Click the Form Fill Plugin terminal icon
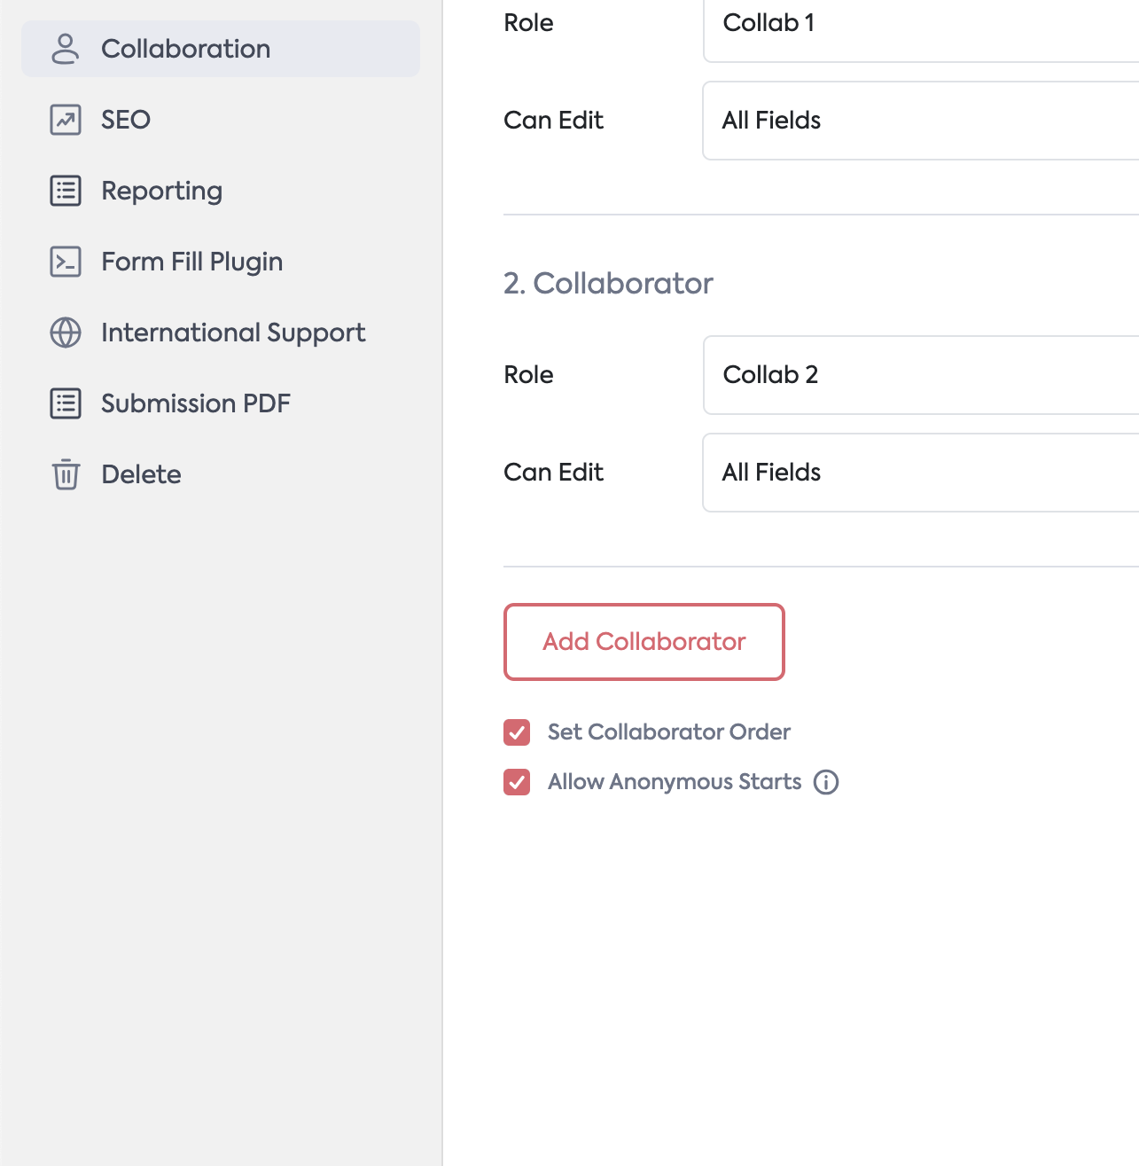 click(66, 262)
